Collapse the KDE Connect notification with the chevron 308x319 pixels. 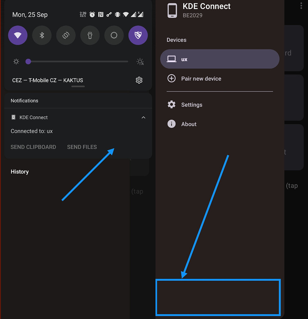coord(143,117)
